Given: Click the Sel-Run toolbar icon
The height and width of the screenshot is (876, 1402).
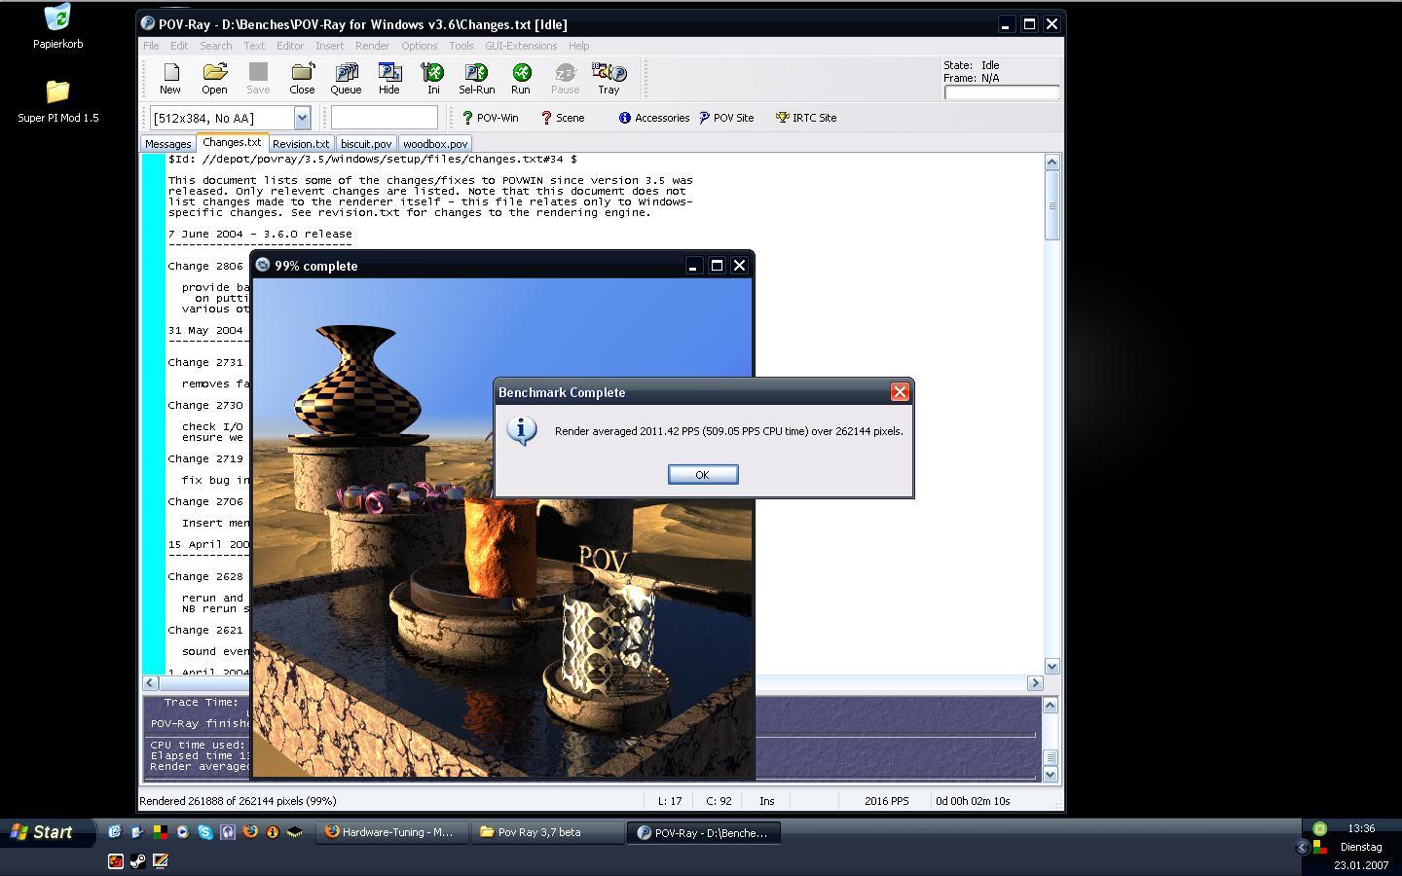Looking at the screenshot, I should point(477,78).
